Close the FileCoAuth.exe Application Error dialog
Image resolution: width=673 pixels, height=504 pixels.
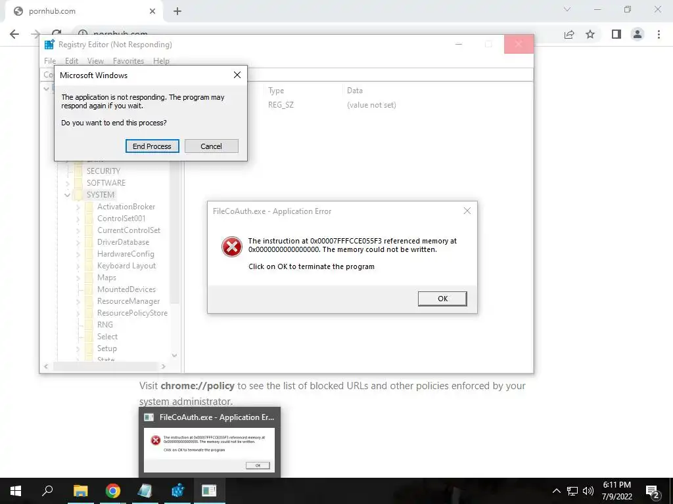(467, 211)
